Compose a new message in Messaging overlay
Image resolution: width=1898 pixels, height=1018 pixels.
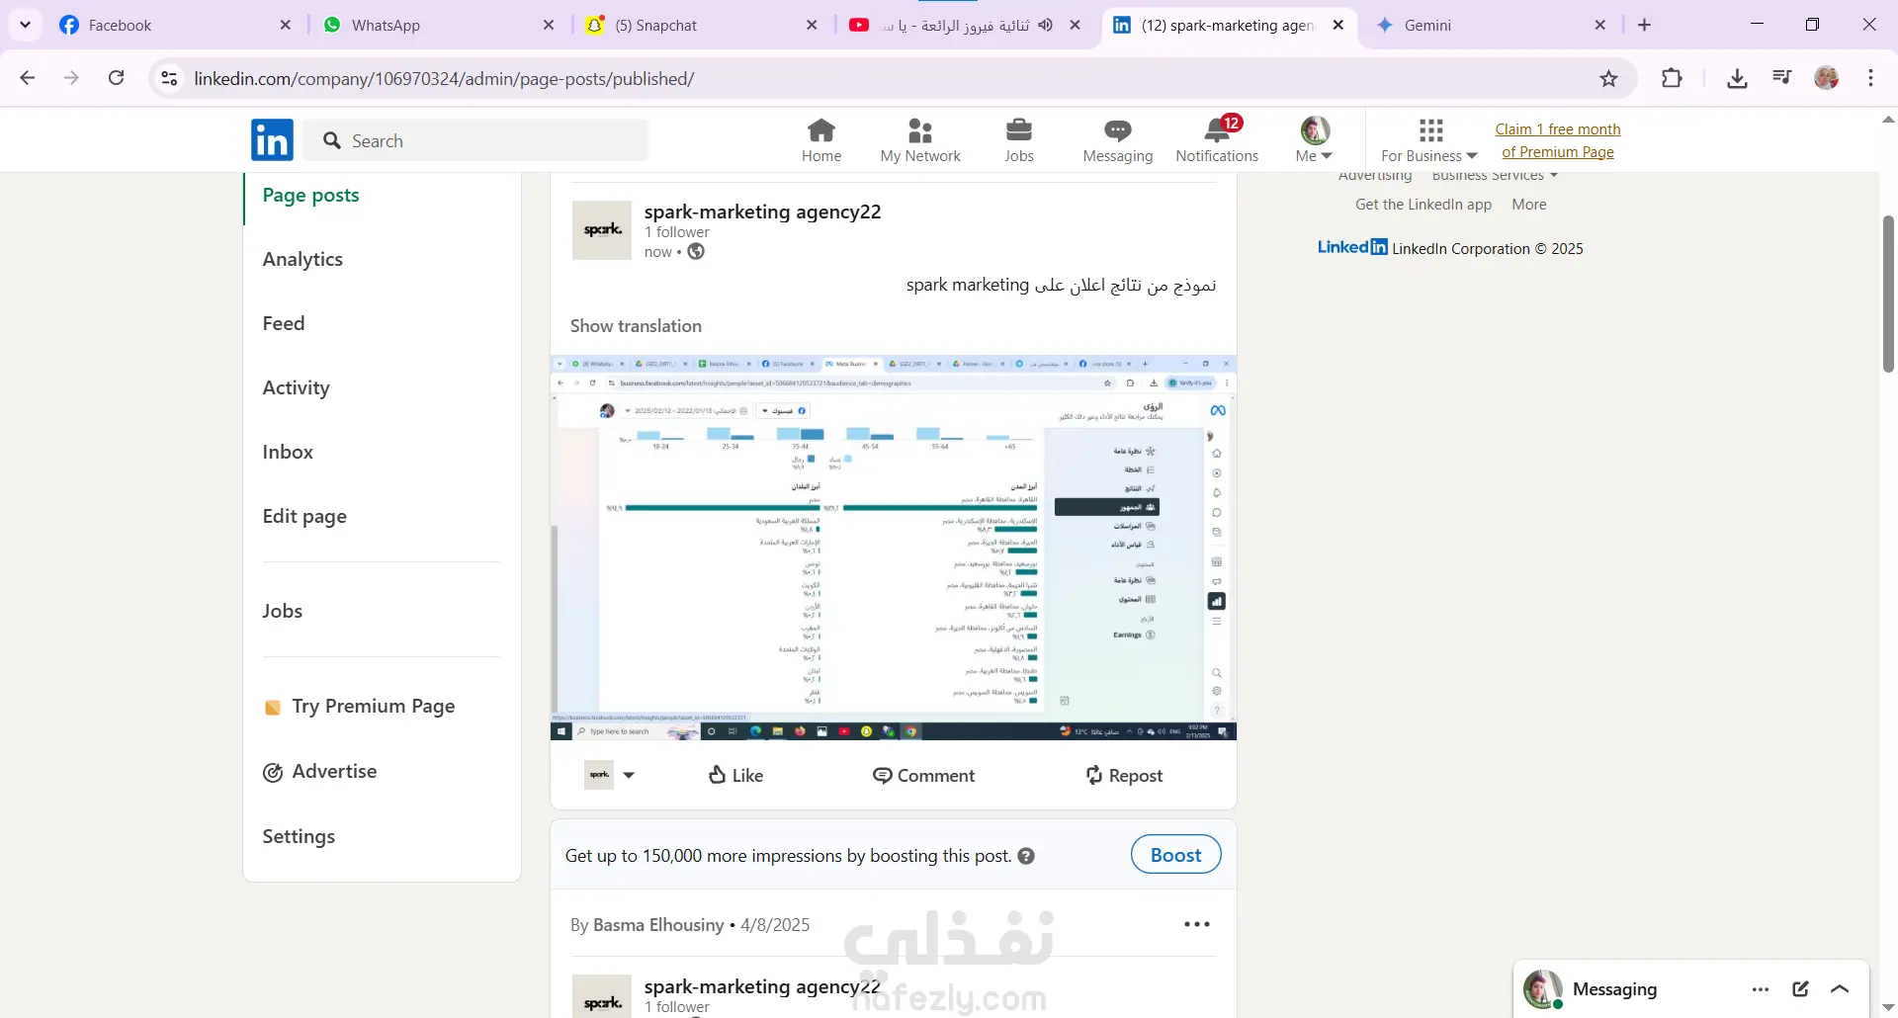[x=1801, y=989]
